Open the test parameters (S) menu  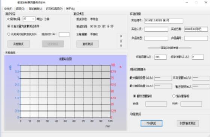pos(36,9)
